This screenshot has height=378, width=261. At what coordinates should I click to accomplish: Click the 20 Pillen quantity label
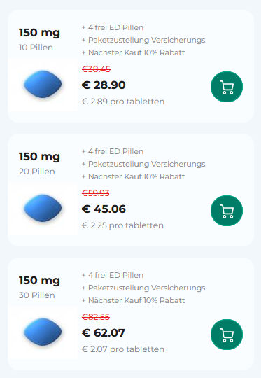(37, 171)
